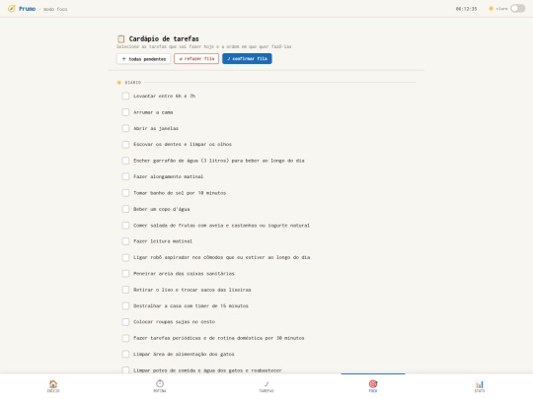The image size is (533, 399).
Task: Click the Pruno compass logo icon
Action: pyautogui.click(x=12, y=9)
